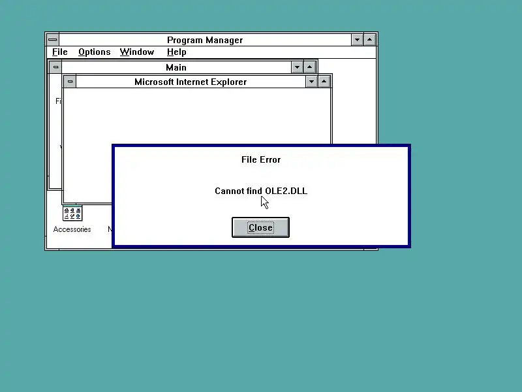Select the Accessories label text
This screenshot has width=522, height=392.
[72, 229]
